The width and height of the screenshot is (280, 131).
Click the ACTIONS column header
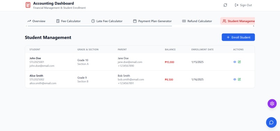coord(238,49)
